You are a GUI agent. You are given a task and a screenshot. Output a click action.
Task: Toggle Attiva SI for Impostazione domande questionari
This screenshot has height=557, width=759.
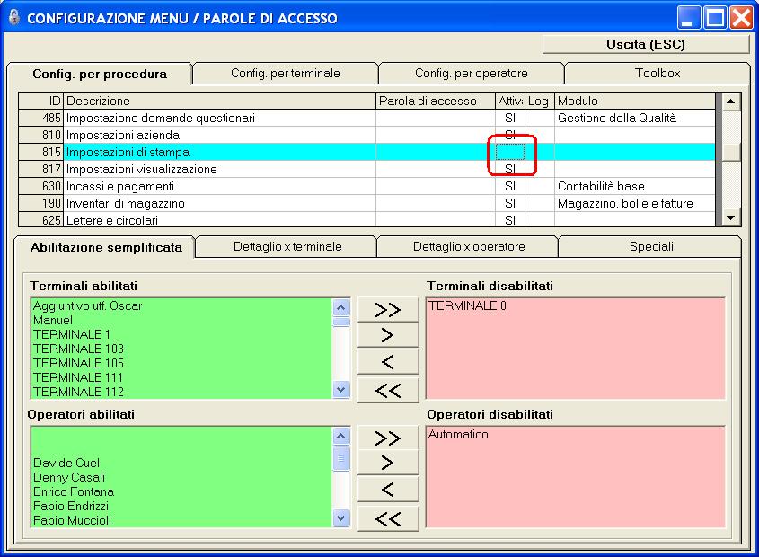pyautogui.click(x=509, y=119)
